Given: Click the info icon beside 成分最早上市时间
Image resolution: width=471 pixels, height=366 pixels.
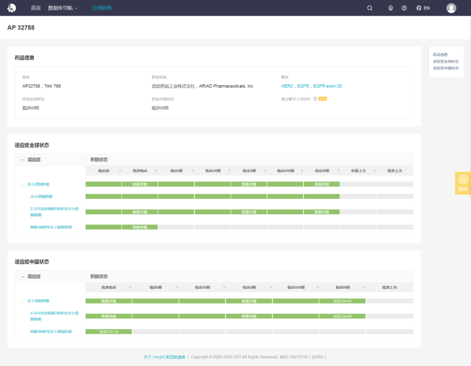Looking at the screenshot, I should (315, 99).
